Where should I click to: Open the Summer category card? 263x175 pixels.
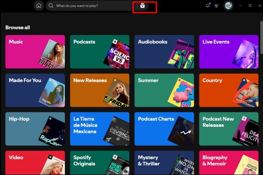click(164, 90)
